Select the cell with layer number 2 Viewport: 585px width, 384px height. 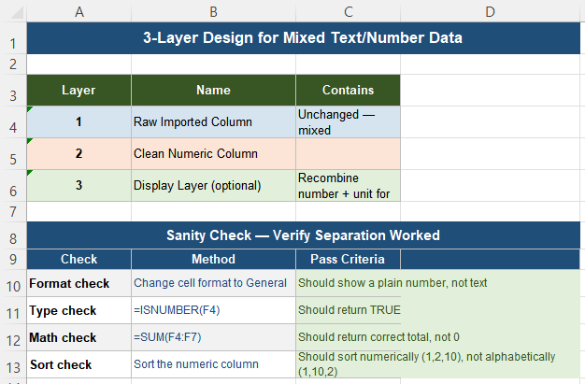pos(79,154)
